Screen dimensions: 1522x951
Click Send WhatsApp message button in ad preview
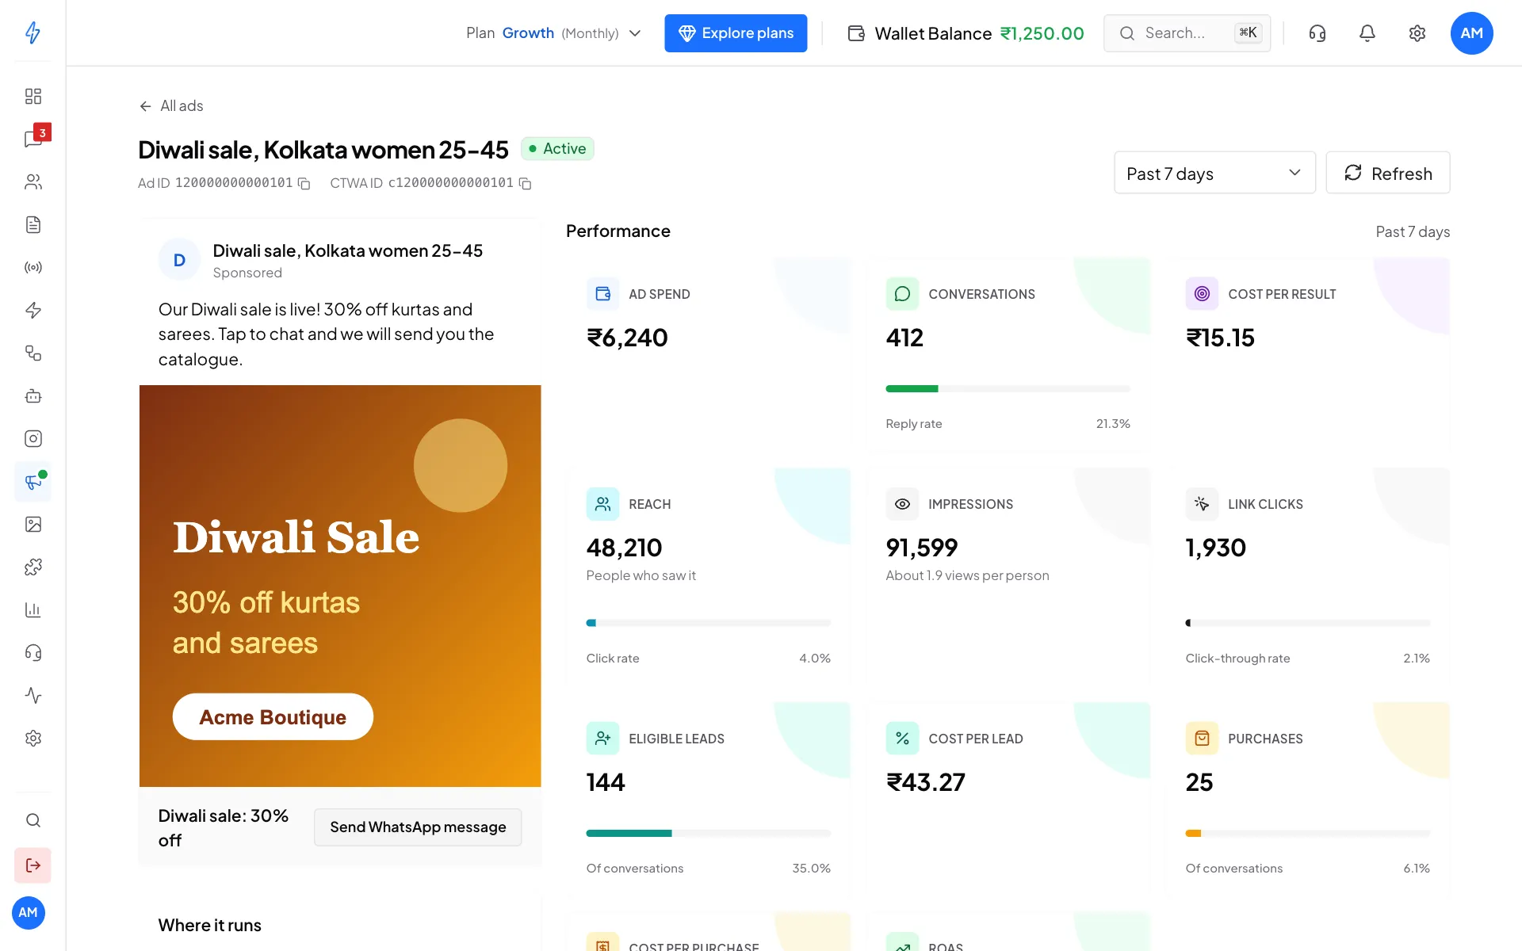pyautogui.click(x=418, y=827)
